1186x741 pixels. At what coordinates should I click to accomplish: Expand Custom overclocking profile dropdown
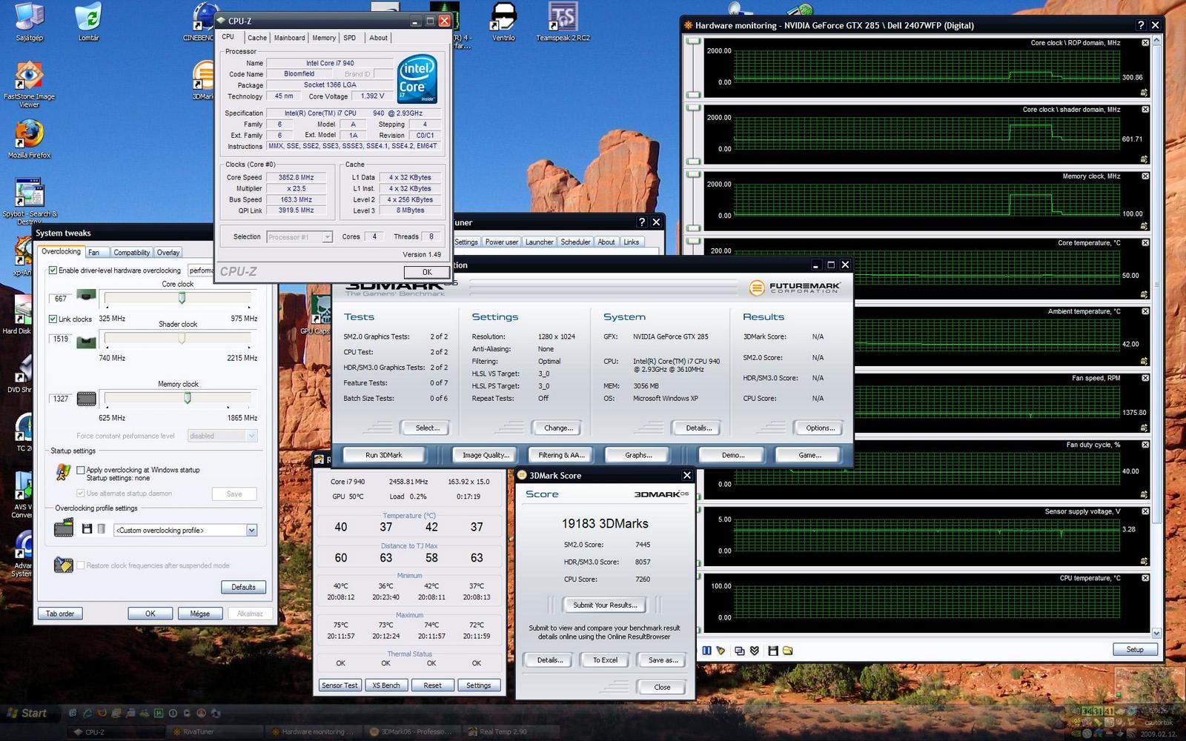pyautogui.click(x=251, y=531)
